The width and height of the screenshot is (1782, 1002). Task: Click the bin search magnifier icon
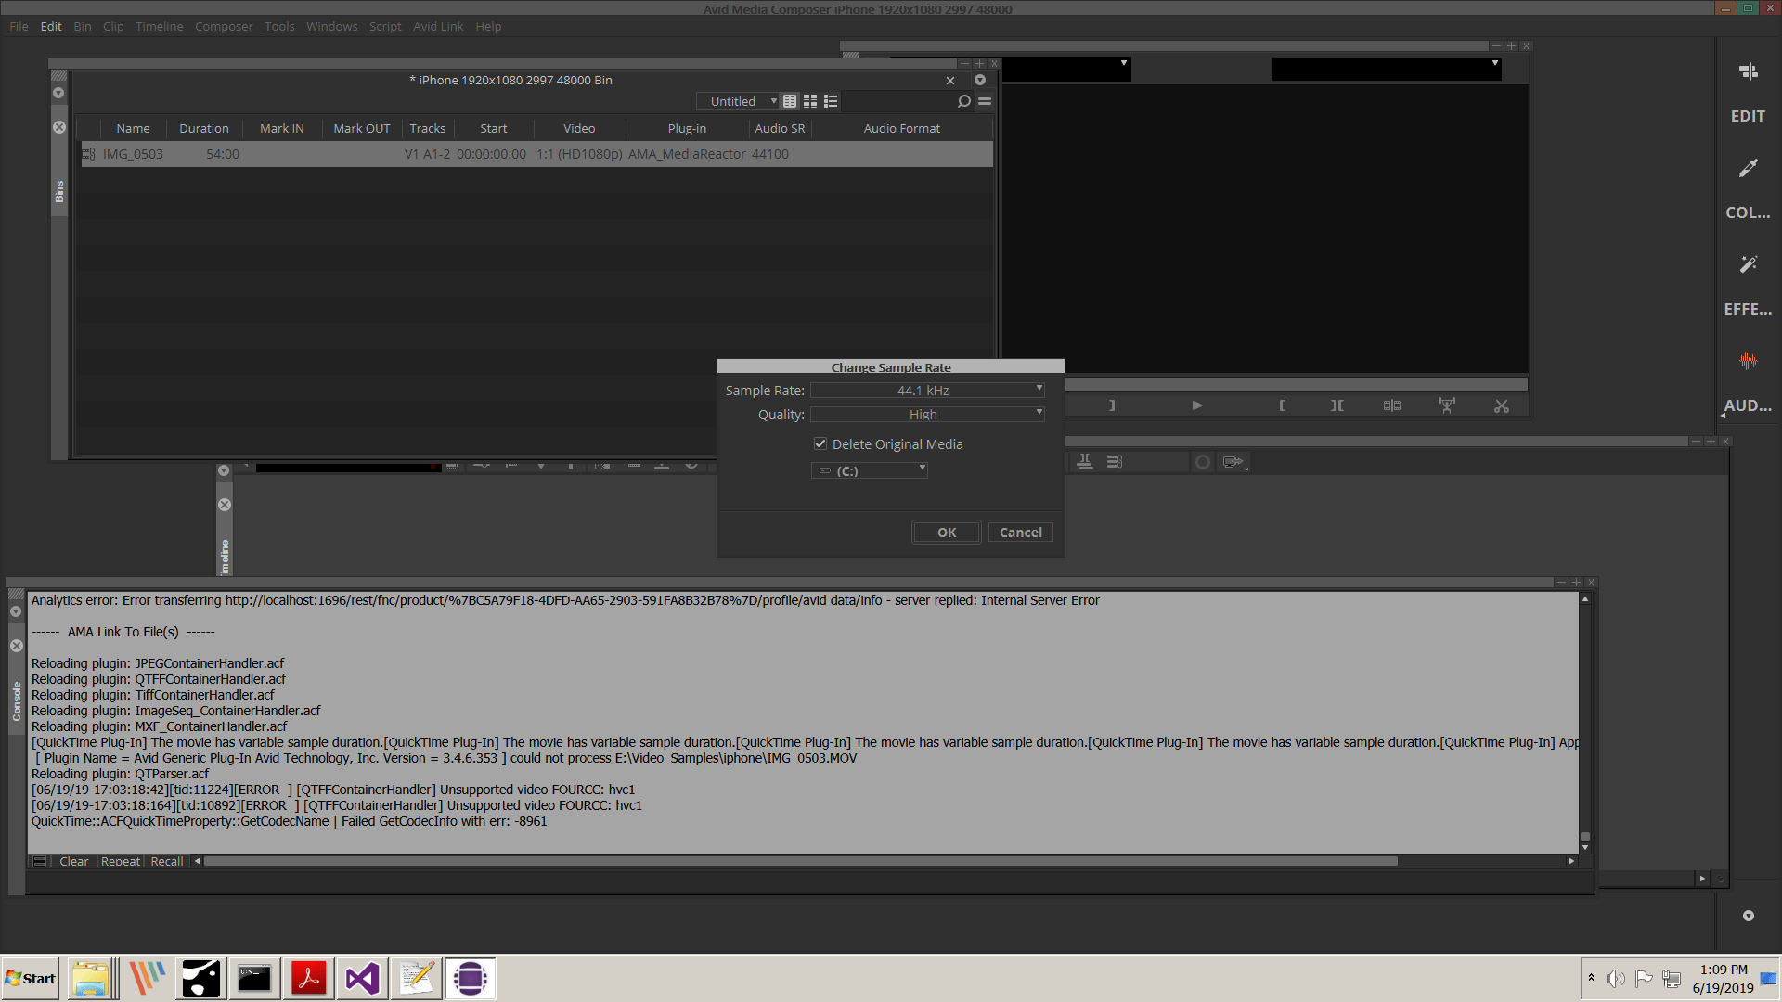964,101
